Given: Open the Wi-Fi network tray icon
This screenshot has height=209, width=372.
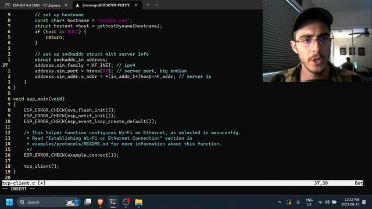Looking at the screenshot, I should pyautogui.click(x=320, y=202).
